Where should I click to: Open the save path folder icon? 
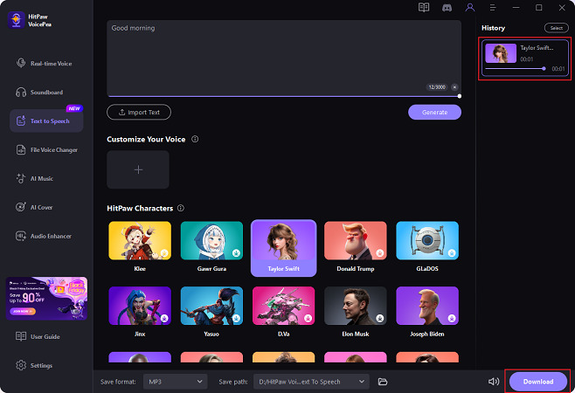[x=383, y=382]
